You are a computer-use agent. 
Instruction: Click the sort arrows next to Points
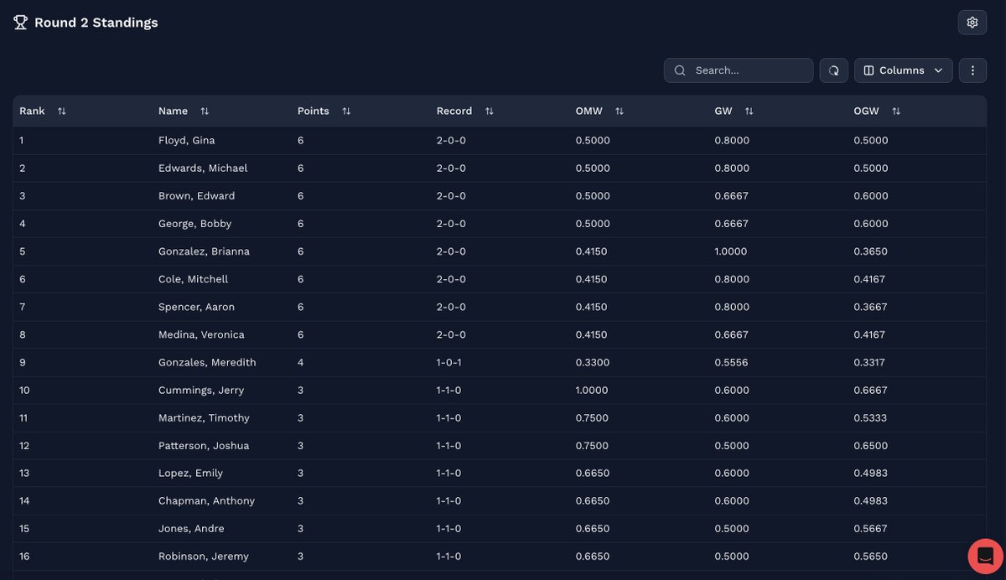pyautogui.click(x=346, y=111)
